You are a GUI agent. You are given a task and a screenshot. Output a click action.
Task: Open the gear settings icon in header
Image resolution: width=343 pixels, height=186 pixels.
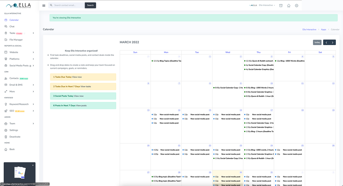click(x=297, y=6)
